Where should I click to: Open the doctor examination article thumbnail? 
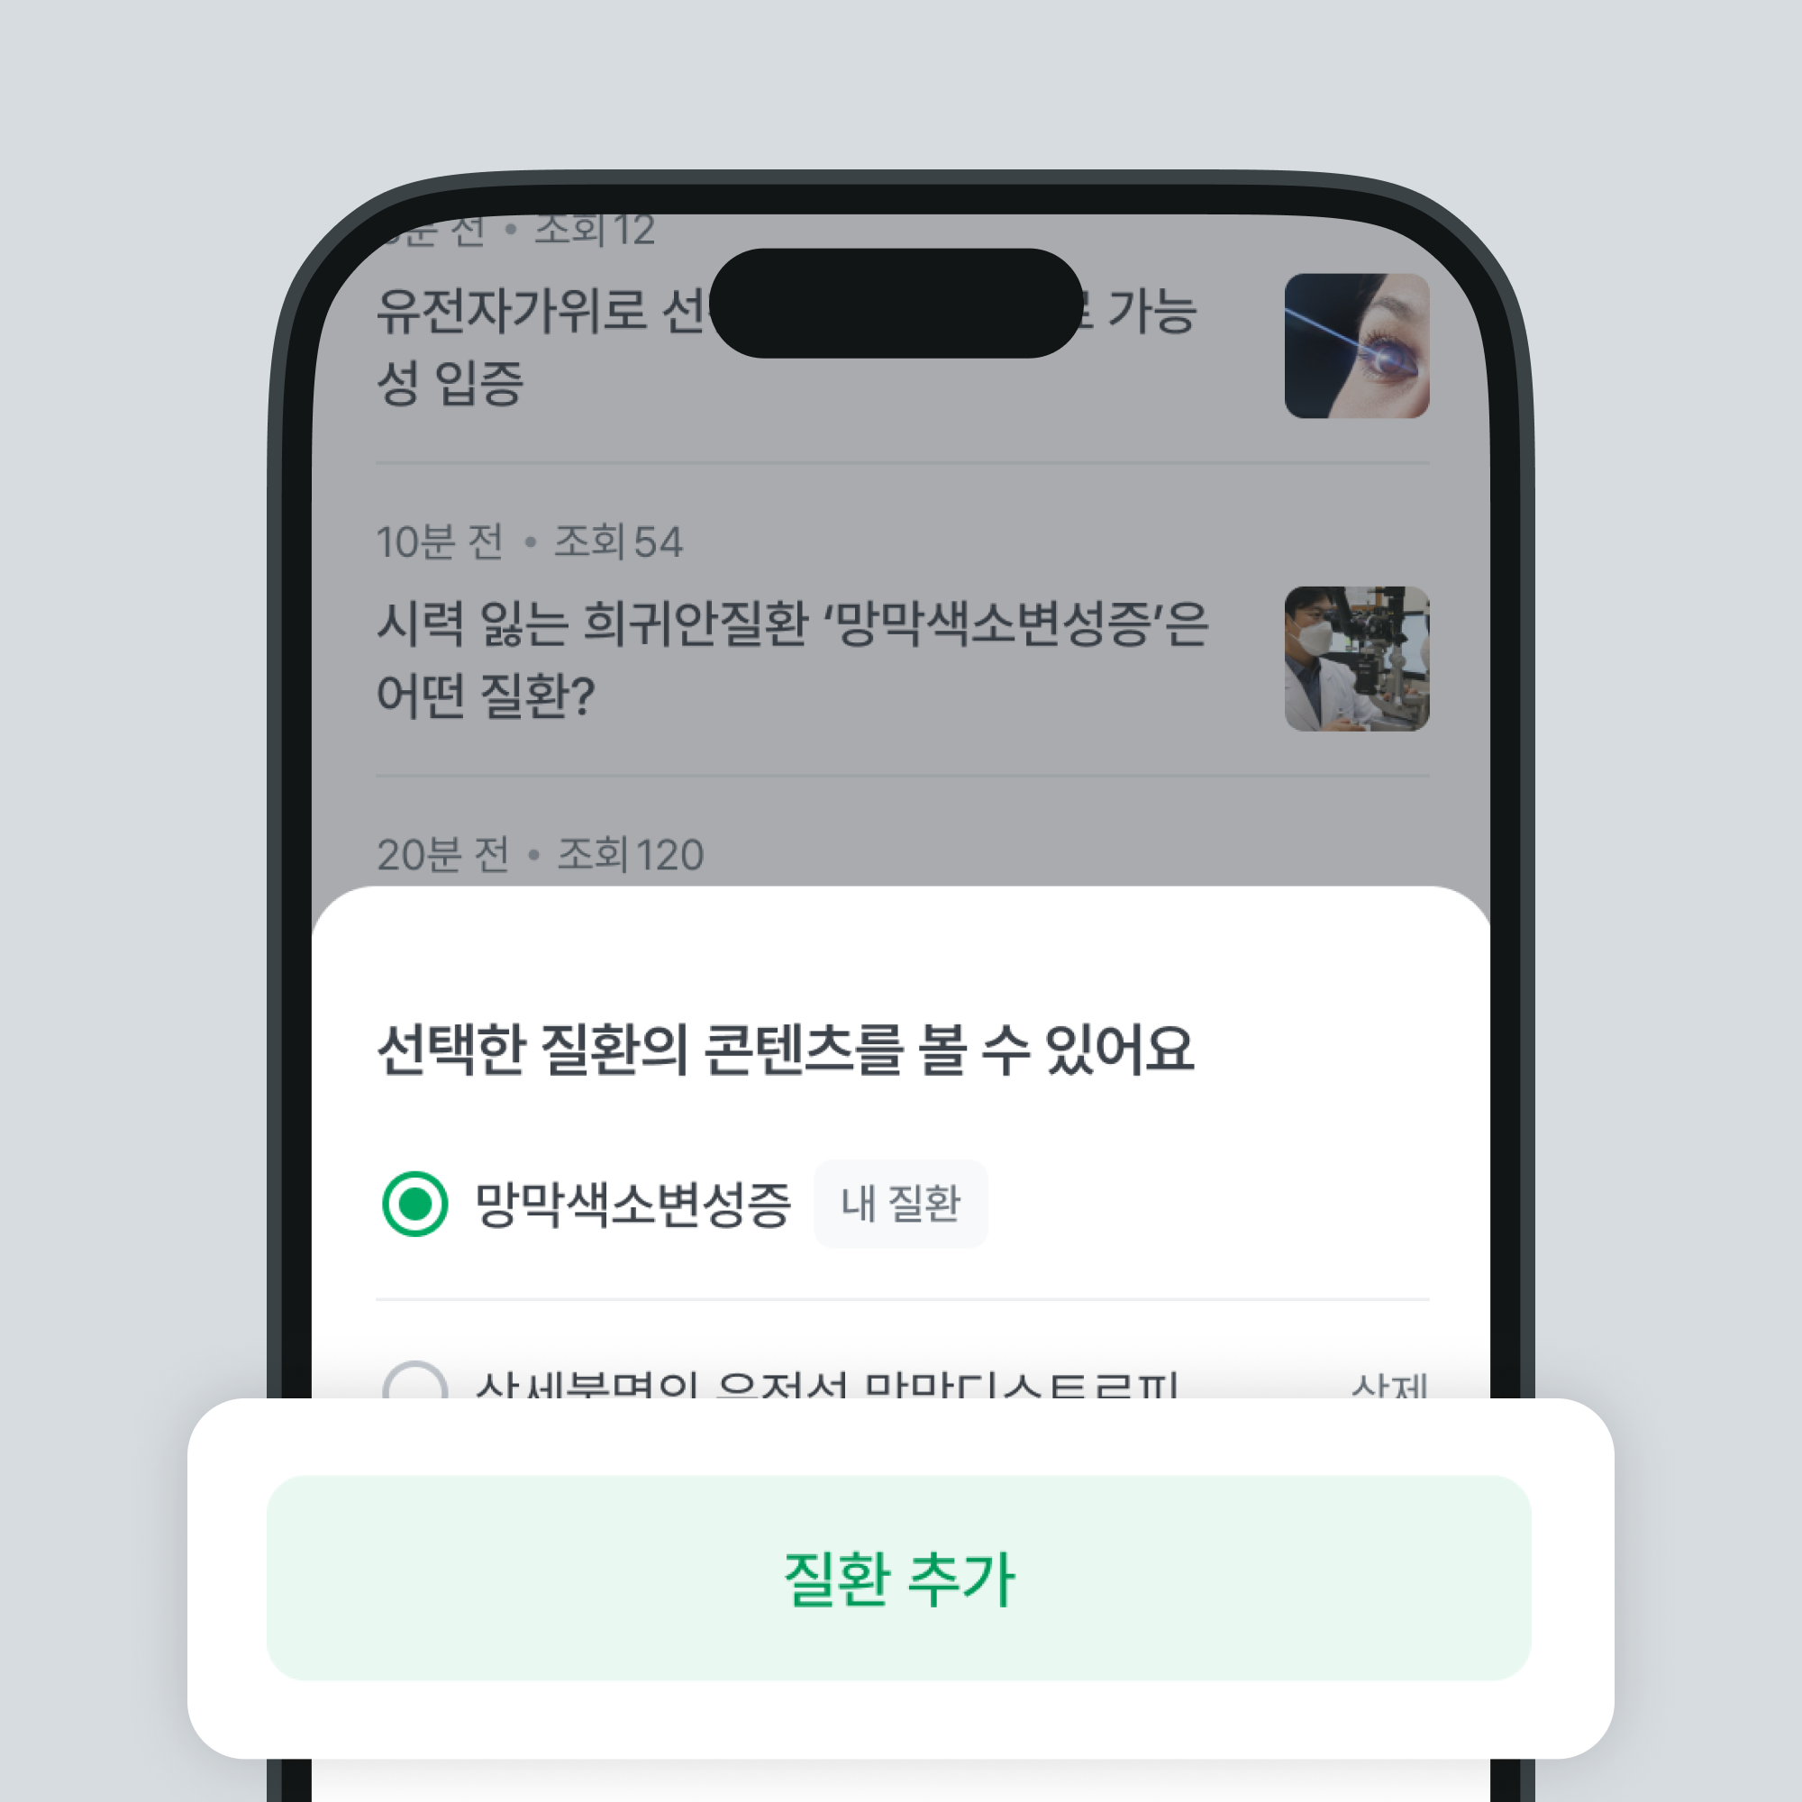[x=1356, y=659]
